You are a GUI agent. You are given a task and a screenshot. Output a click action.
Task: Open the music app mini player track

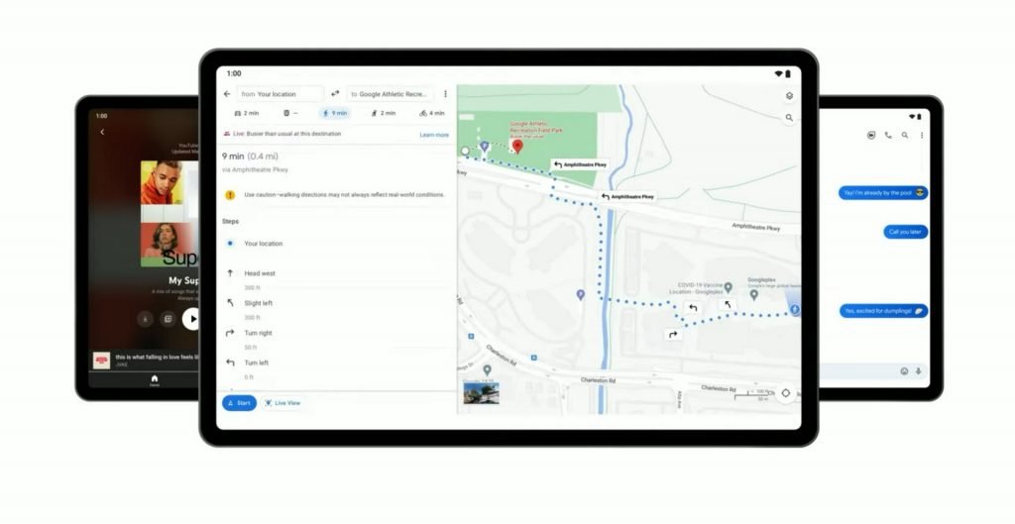(x=145, y=361)
